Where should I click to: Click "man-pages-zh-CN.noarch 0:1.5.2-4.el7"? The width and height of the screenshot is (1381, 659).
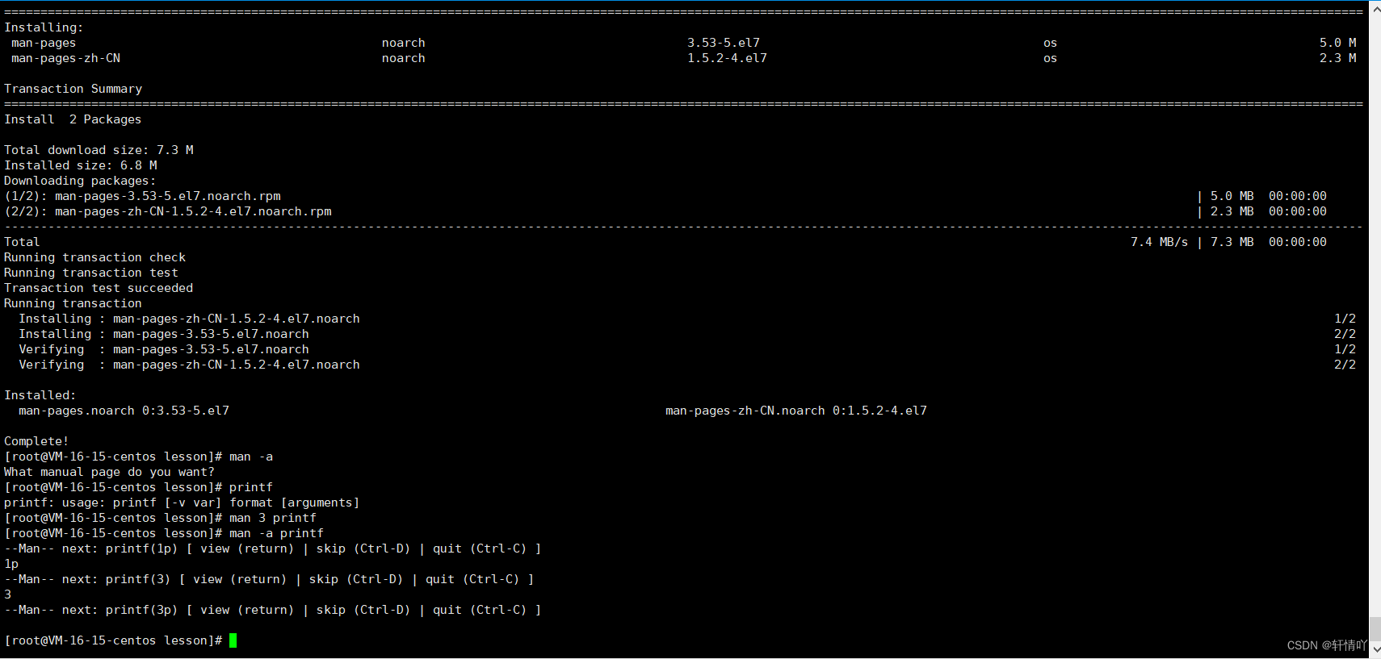pos(796,411)
